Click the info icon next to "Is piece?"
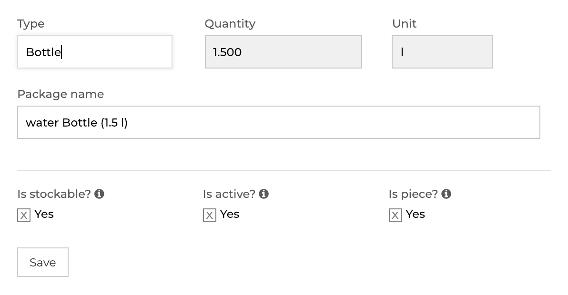This screenshot has width=568, height=295. click(x=446, y=194)
